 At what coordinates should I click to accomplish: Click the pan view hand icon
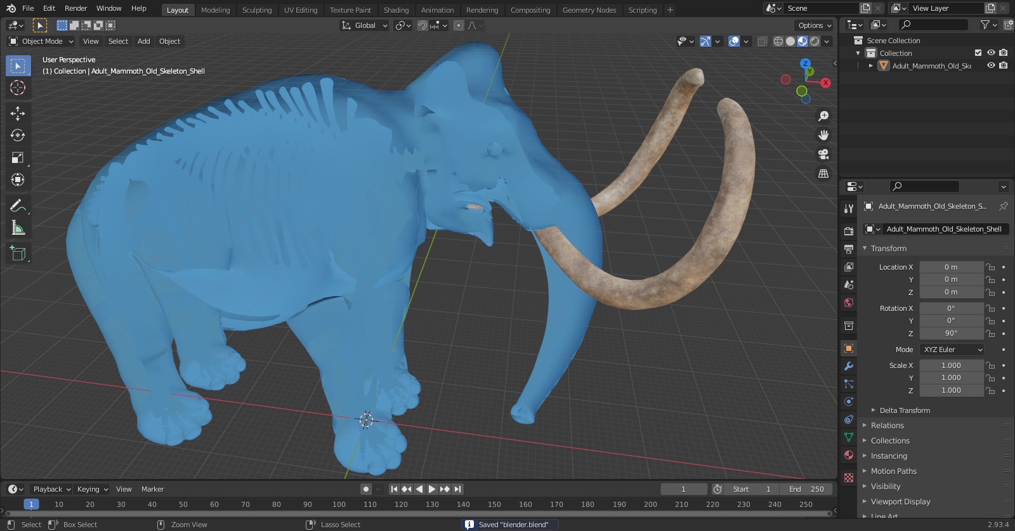point(823,135)
